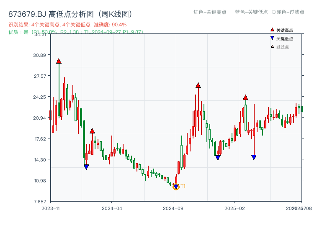Select the orange T1 circle marker on the chart
Image resolution: width=335 pixels, height=251 pixels.
point(176,186)
